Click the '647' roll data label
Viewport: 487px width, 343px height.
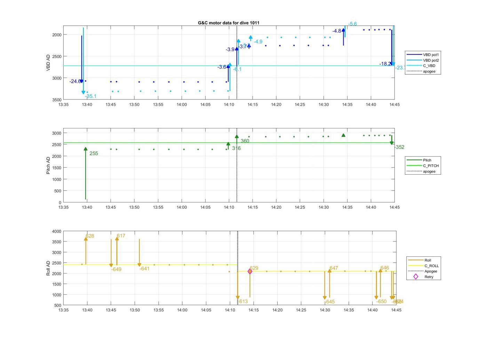334,268
